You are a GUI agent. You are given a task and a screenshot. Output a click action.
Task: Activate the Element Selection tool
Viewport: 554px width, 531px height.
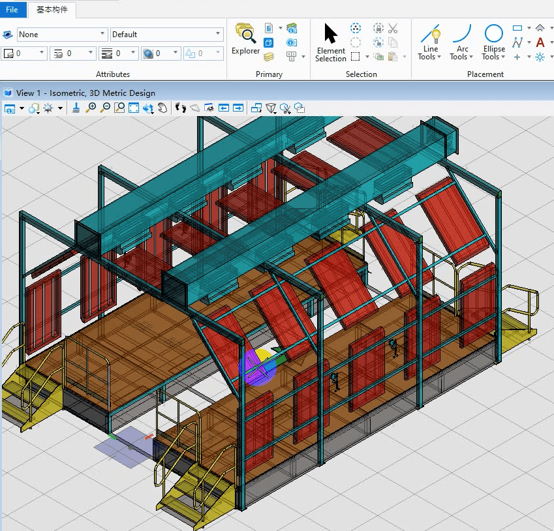[331, 42]
